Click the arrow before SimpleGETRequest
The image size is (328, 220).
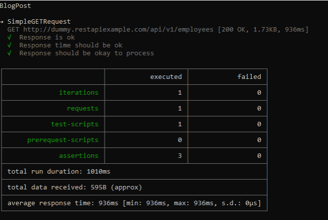pyautogui.click(x=2, y=22)
